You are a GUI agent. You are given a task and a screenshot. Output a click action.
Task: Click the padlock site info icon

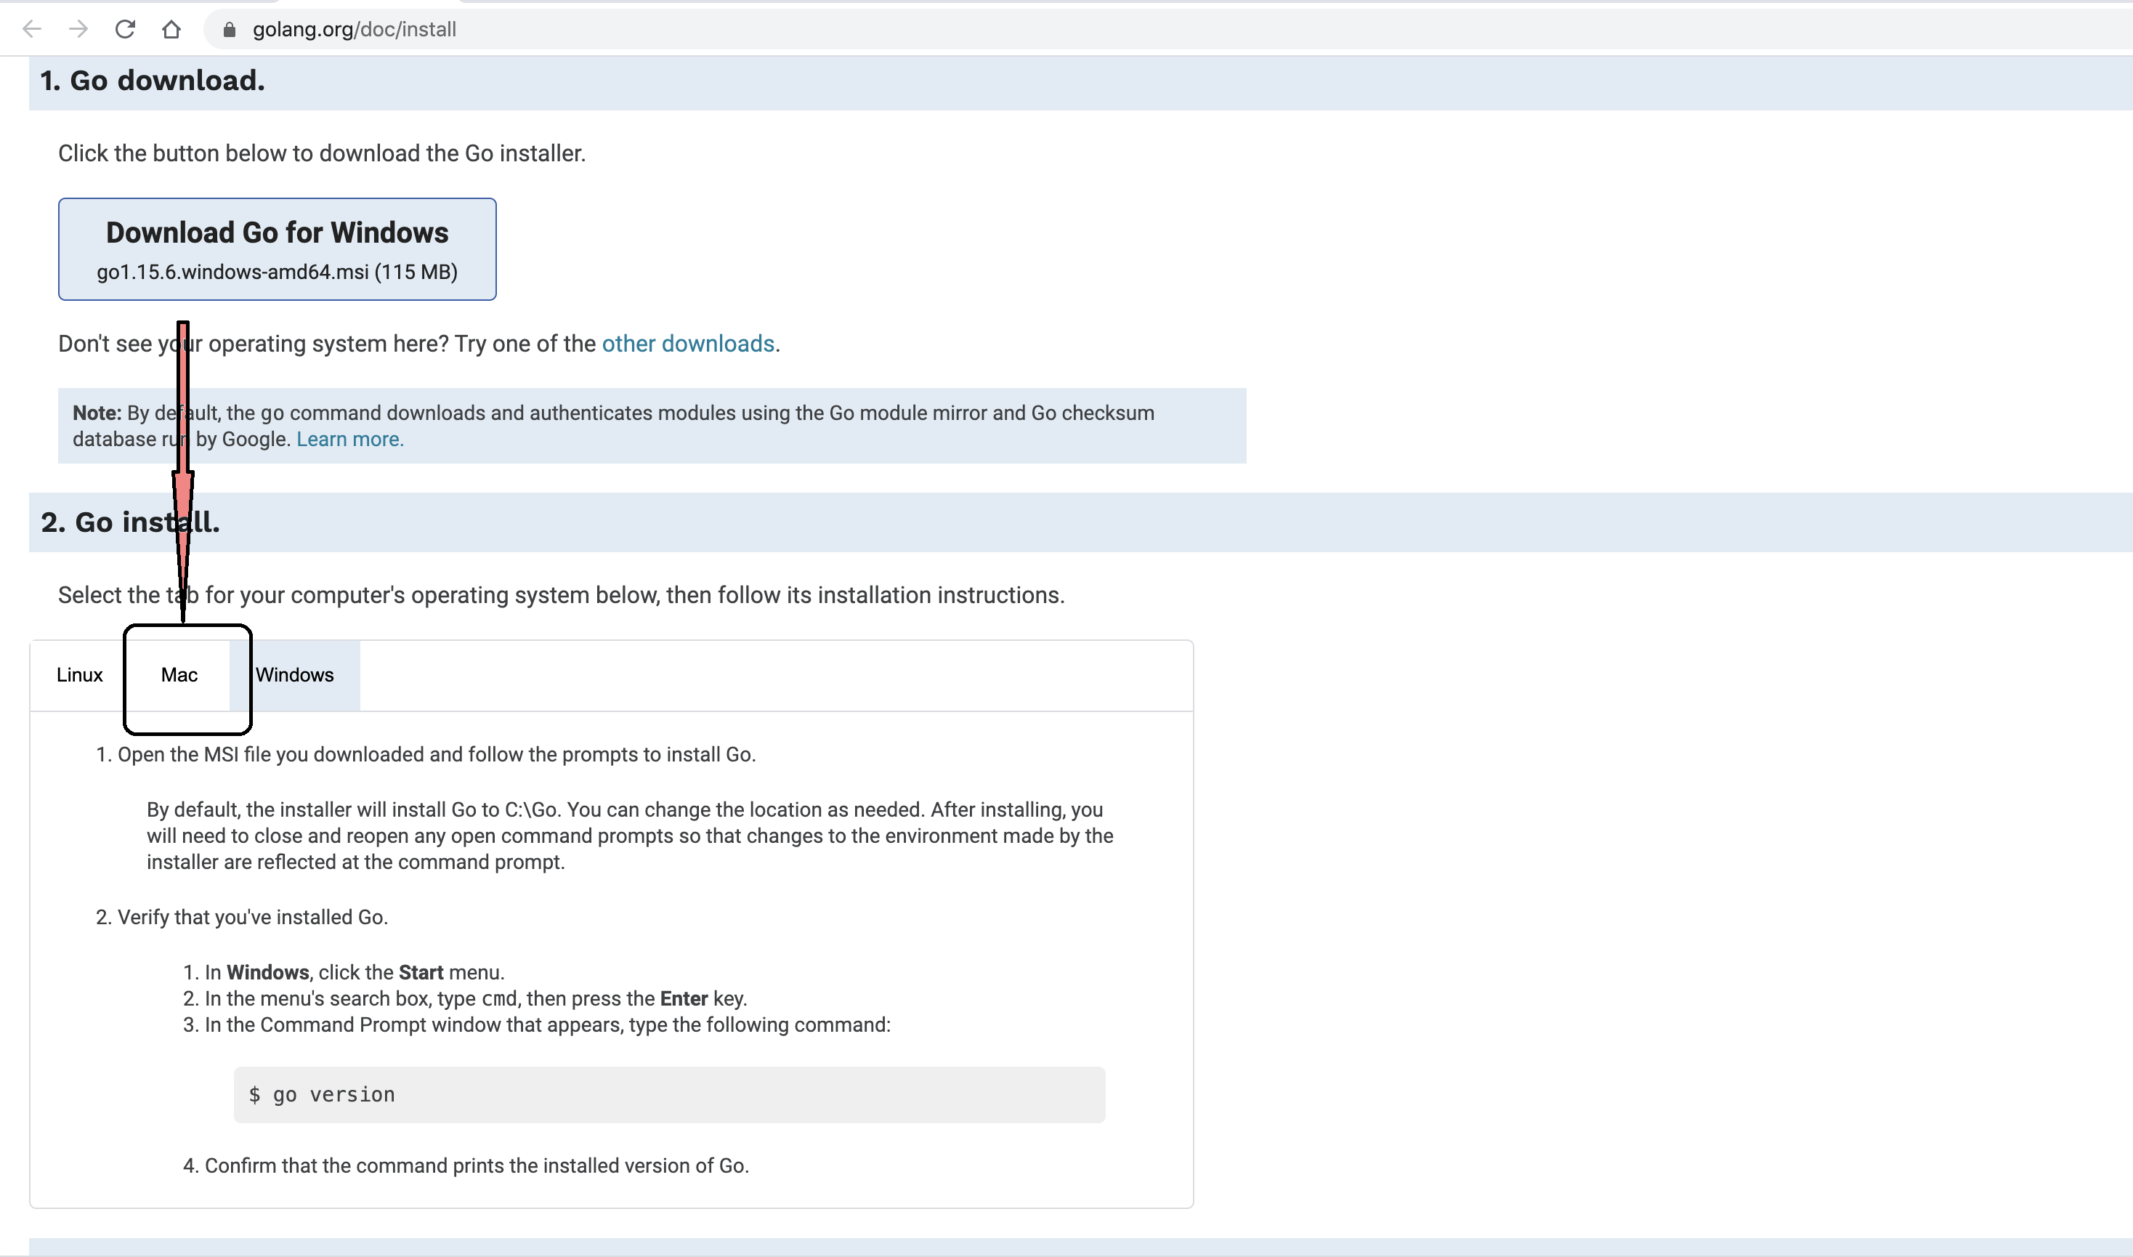tap(229, 30)
